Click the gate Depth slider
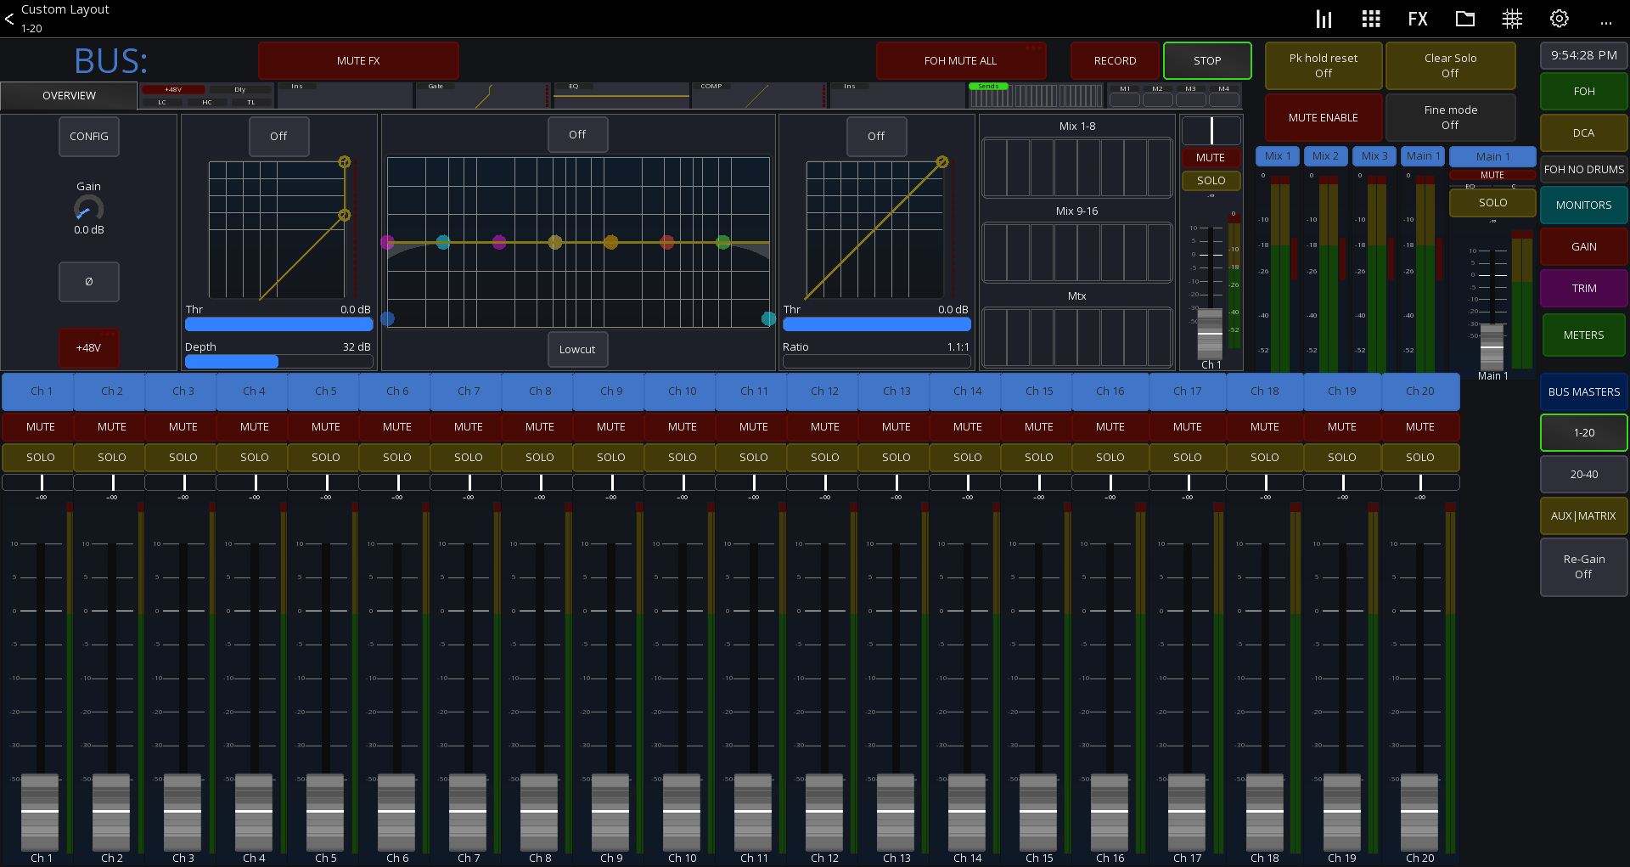The width and height of the screenshot is (1630, 867). pos(278,362)
